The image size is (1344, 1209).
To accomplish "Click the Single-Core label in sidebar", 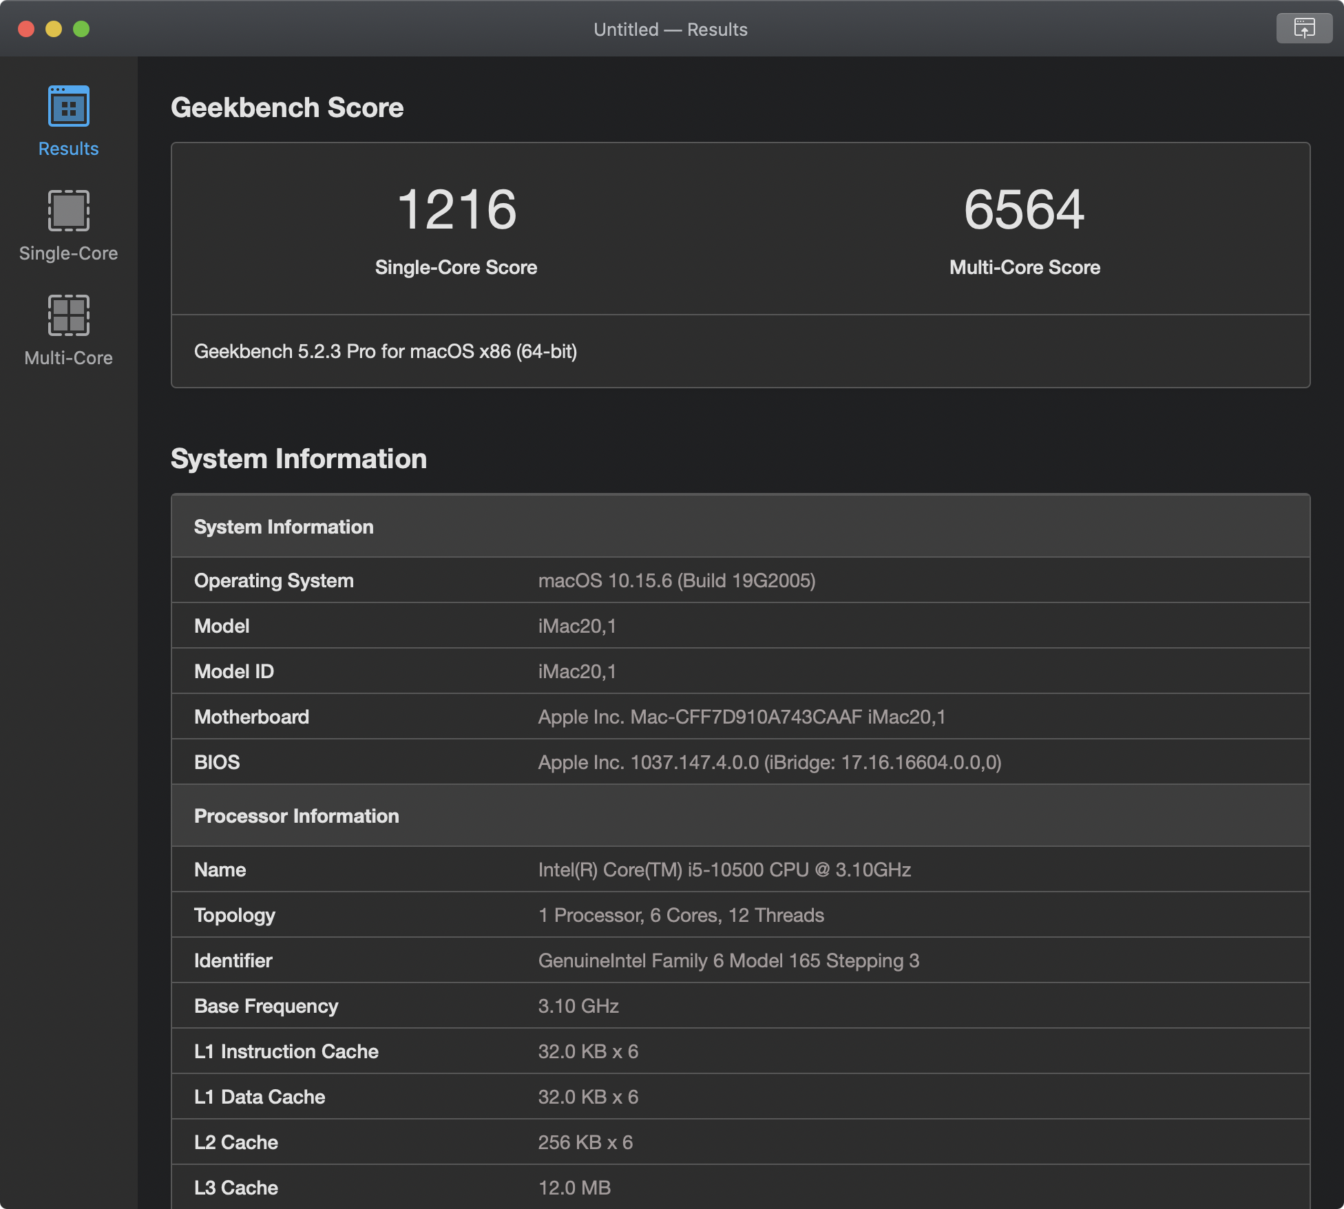I will [68, 253].
